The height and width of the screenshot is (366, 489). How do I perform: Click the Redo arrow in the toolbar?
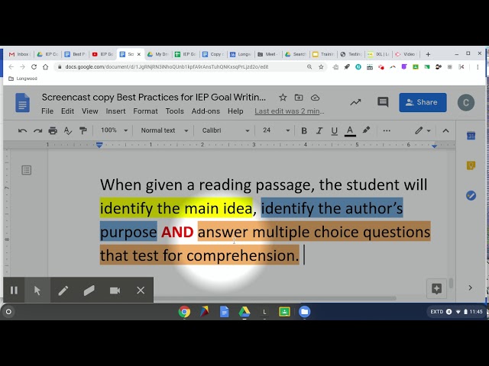coord(37,130)
